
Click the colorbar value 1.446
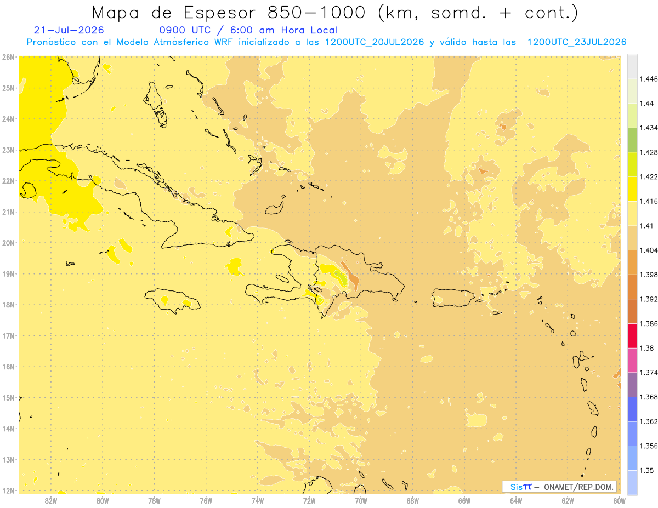tap(649, 79)
